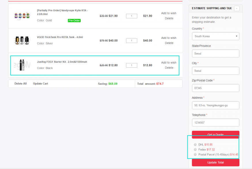Open the Country dropdown showing South Korea
Image resolution: width=252 pixels, height=169 pixels.
(x=215, y=36)
